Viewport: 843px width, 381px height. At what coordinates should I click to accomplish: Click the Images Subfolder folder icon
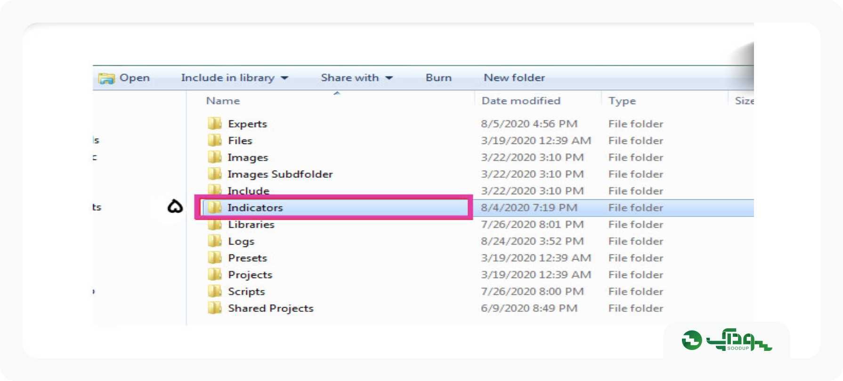(x=215, y=174)
